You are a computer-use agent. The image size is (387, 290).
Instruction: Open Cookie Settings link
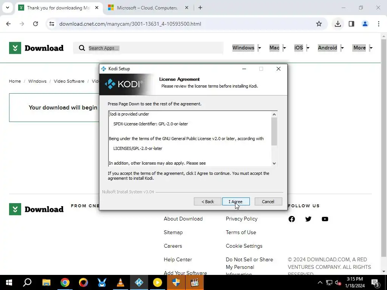tap(244, 246)
